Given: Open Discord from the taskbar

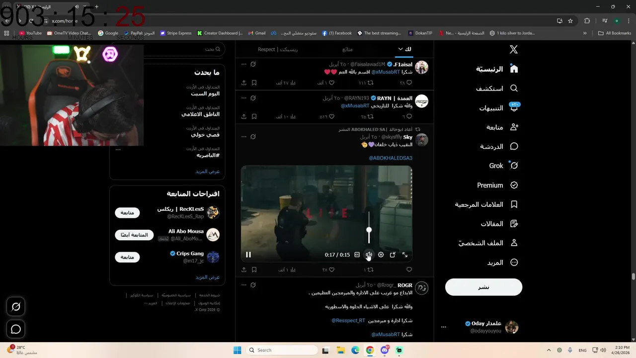Looking at the screenshot, I should [385, 350].
